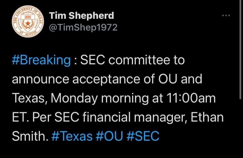Screen dimensions: 243x158
Task: Click the word "Smith." before the hashtags
Action: pos(30,137)
